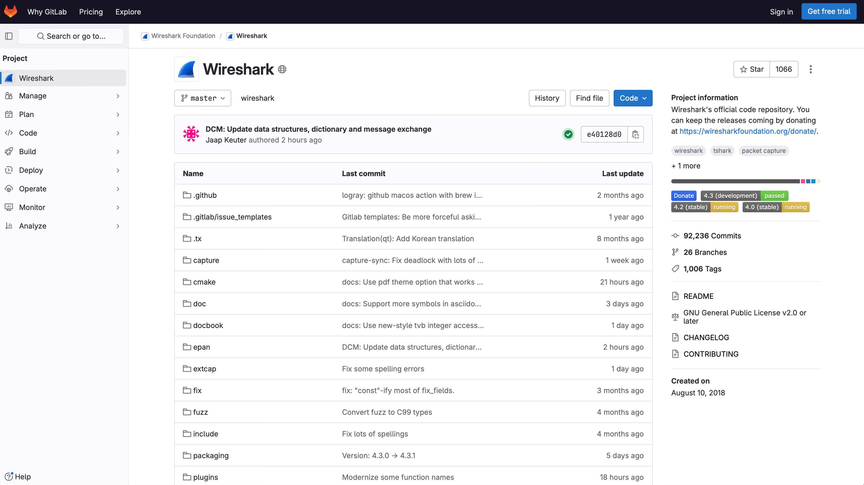Click the public visibility globe icon
This screenshot has width=864, height=485.
[x=282, y=69]
